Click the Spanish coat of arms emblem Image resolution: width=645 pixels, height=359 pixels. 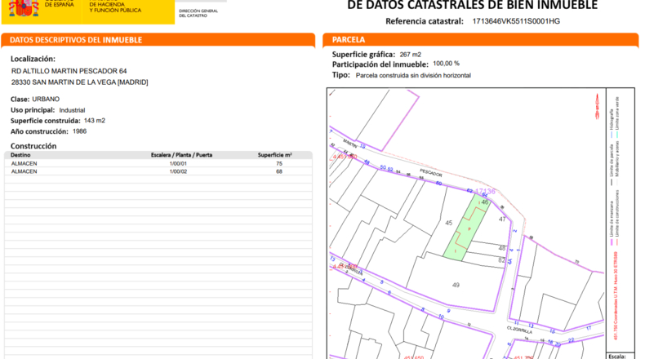point(24,8)
